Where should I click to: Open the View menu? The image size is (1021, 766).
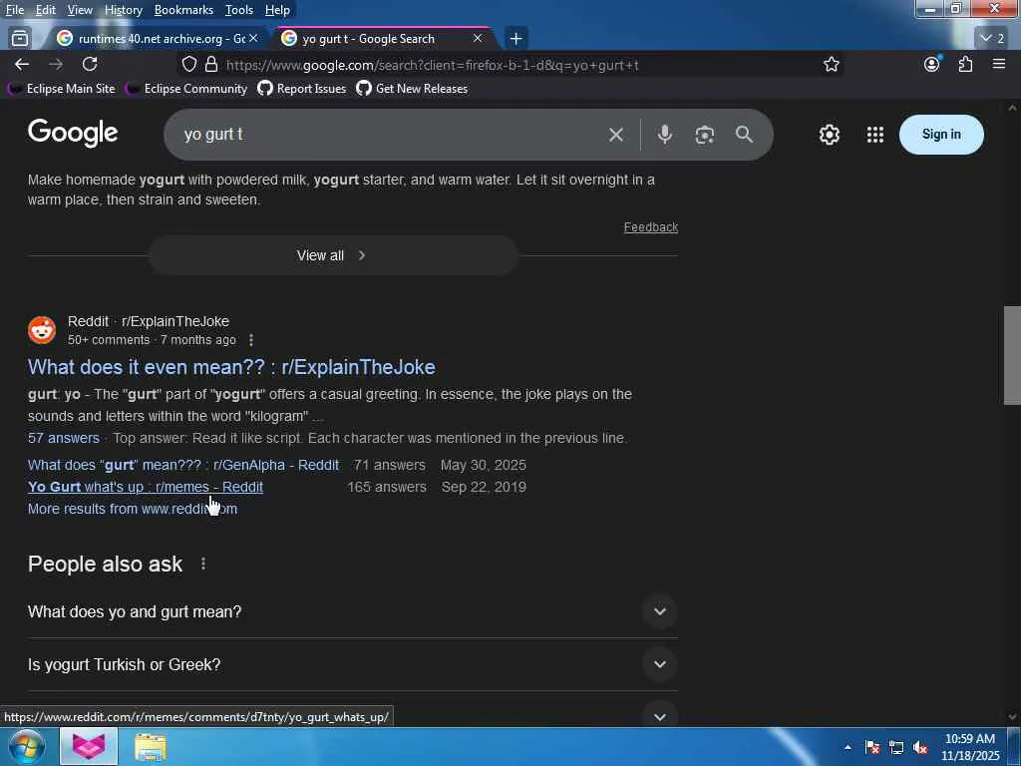click(80, 10)
